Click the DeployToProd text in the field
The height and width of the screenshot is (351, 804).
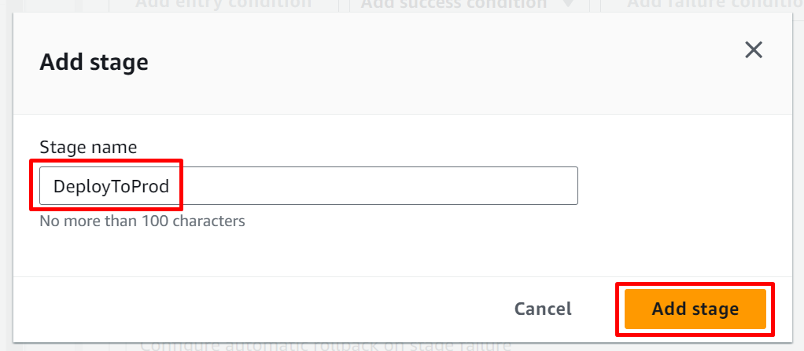(x=111, y=186)
